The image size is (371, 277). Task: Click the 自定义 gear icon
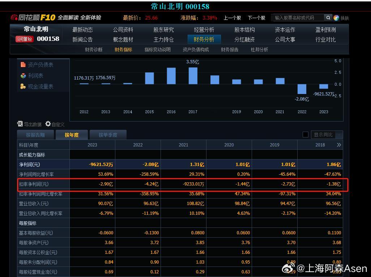click(x=48, y=124)
